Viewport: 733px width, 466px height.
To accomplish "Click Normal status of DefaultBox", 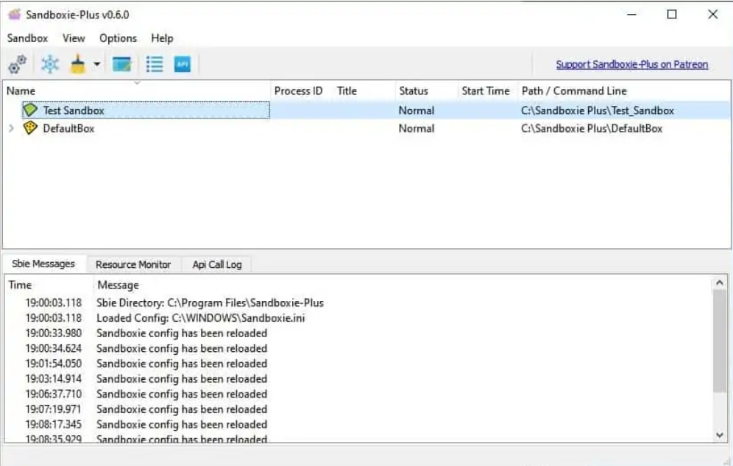I will click(x=417, y=129).
